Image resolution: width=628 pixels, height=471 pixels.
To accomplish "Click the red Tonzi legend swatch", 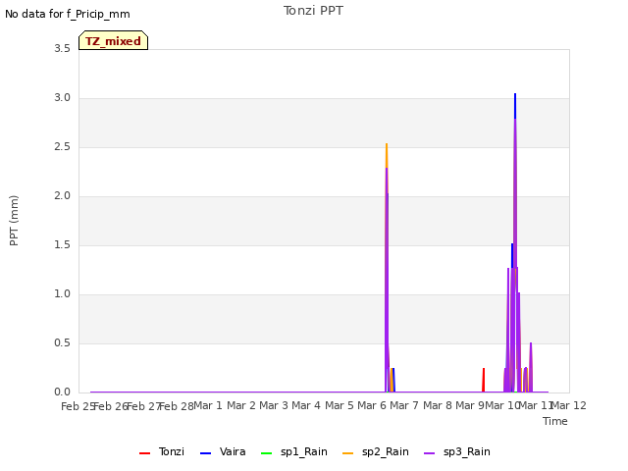I will tap(144, 453).
